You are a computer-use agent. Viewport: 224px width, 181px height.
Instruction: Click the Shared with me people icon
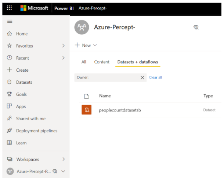pyautogui.click(x=10, y=118)
